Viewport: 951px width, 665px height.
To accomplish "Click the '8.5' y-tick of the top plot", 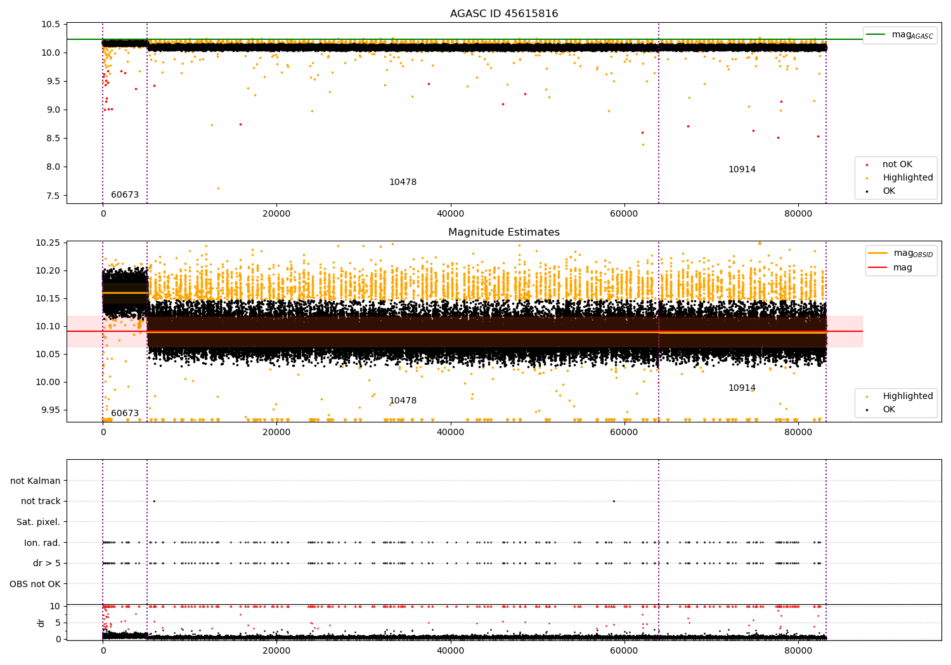I will pos(53,138).
